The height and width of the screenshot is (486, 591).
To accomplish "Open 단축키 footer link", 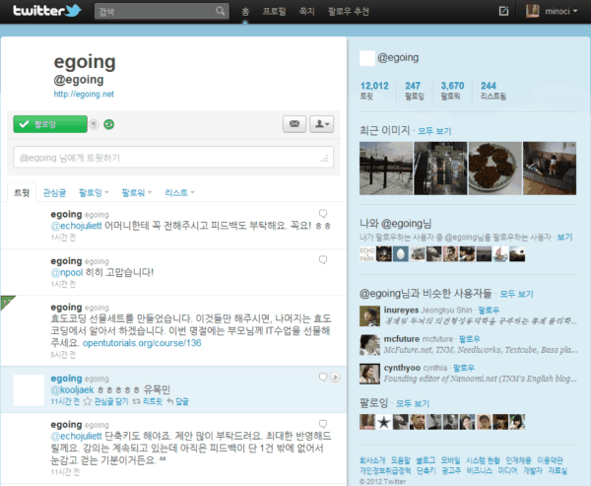I will pyautogui.click(x=426, y=470).
